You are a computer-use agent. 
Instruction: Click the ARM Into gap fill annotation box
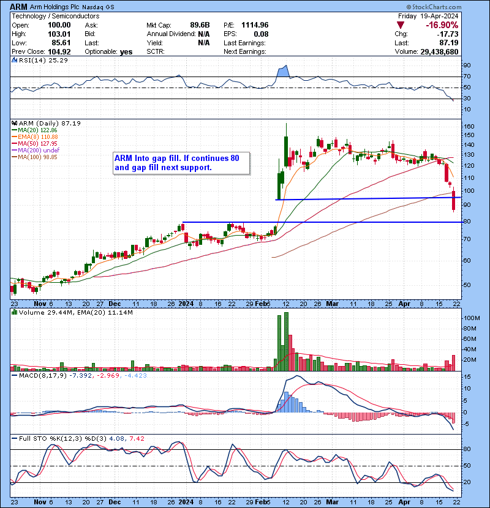[x=181, y=163]
